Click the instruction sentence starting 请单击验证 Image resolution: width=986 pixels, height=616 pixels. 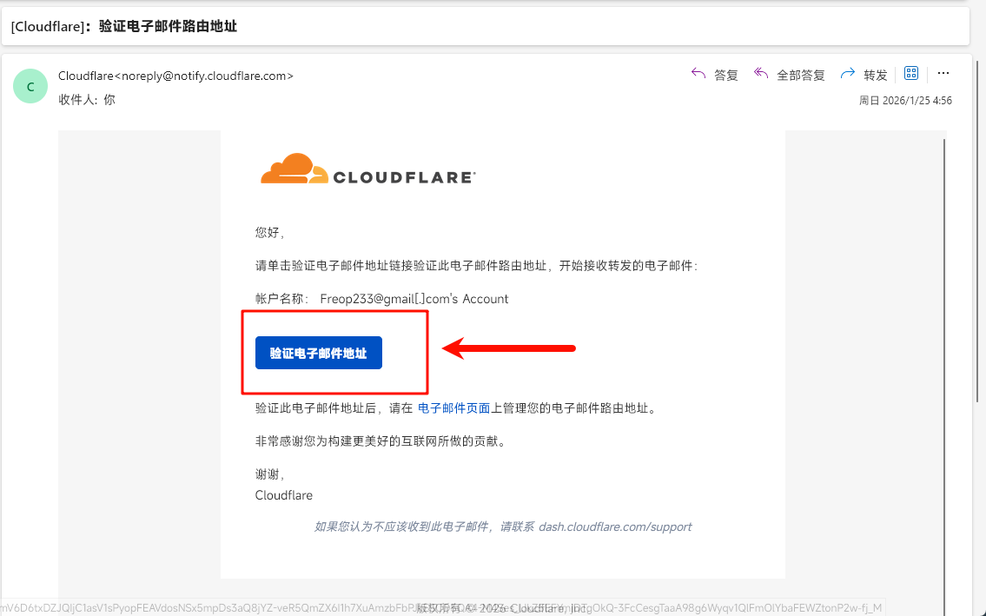pyautogui.click(x=476, y=266)
